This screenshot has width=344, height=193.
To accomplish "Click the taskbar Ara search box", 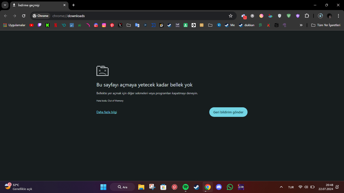I will click(122, 187).
